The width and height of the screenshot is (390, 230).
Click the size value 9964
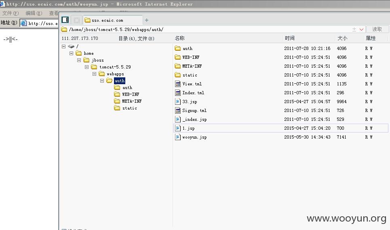(342, 102)
